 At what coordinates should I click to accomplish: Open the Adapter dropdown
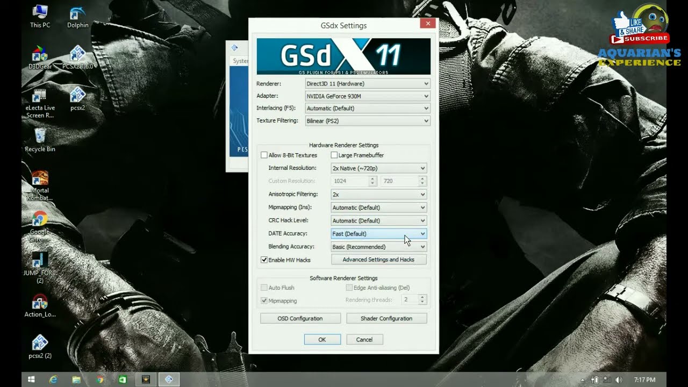[368, 96]
